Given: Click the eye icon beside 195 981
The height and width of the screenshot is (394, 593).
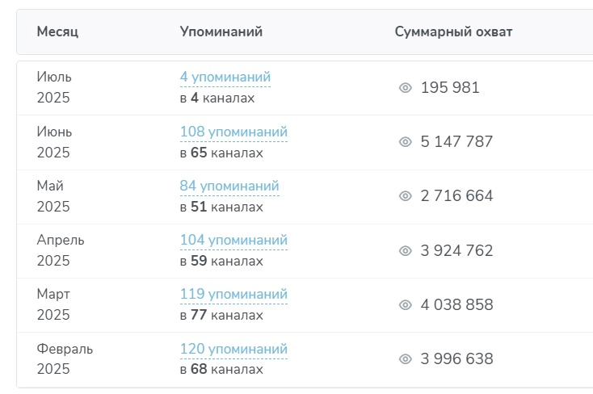Looking at the screenshot, I should pos(405,88).
